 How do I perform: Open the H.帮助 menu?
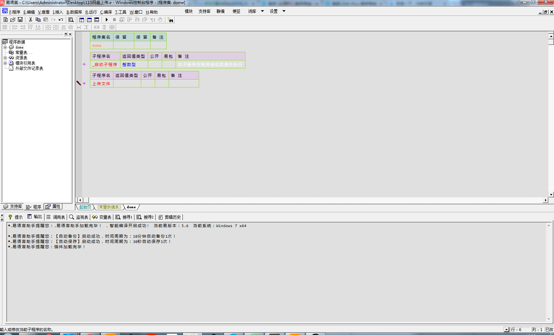[x=152, y=12]
